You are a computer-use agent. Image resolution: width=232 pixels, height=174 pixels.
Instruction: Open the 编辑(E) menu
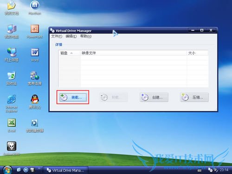pyautogui.click(x=71, y=36)
